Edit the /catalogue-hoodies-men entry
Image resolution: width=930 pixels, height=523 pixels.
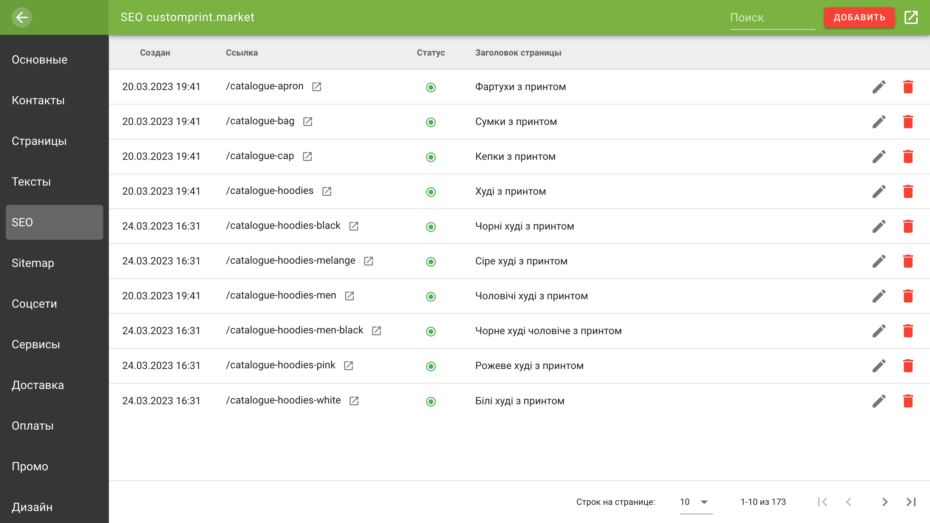click(879, 296)
